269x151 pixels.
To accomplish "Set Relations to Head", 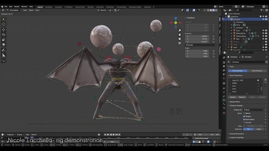I will [x=259, y=129].
